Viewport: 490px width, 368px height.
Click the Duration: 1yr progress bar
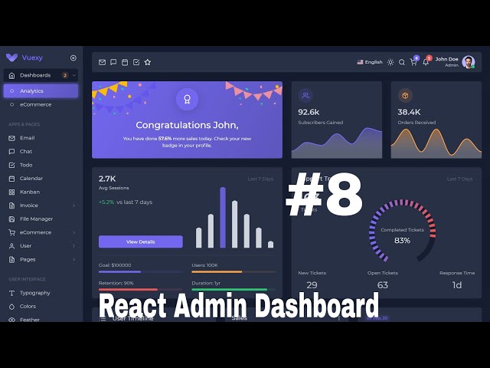tap(234, 290)
